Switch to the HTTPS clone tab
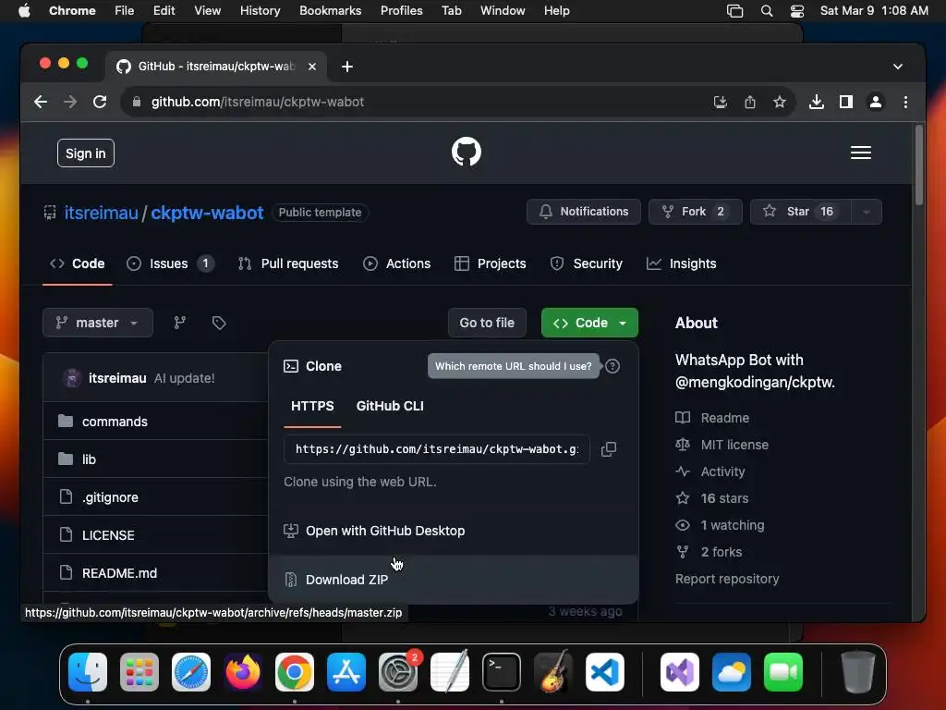Viewport: 946px width, 710px height. (x=312, y=407)
